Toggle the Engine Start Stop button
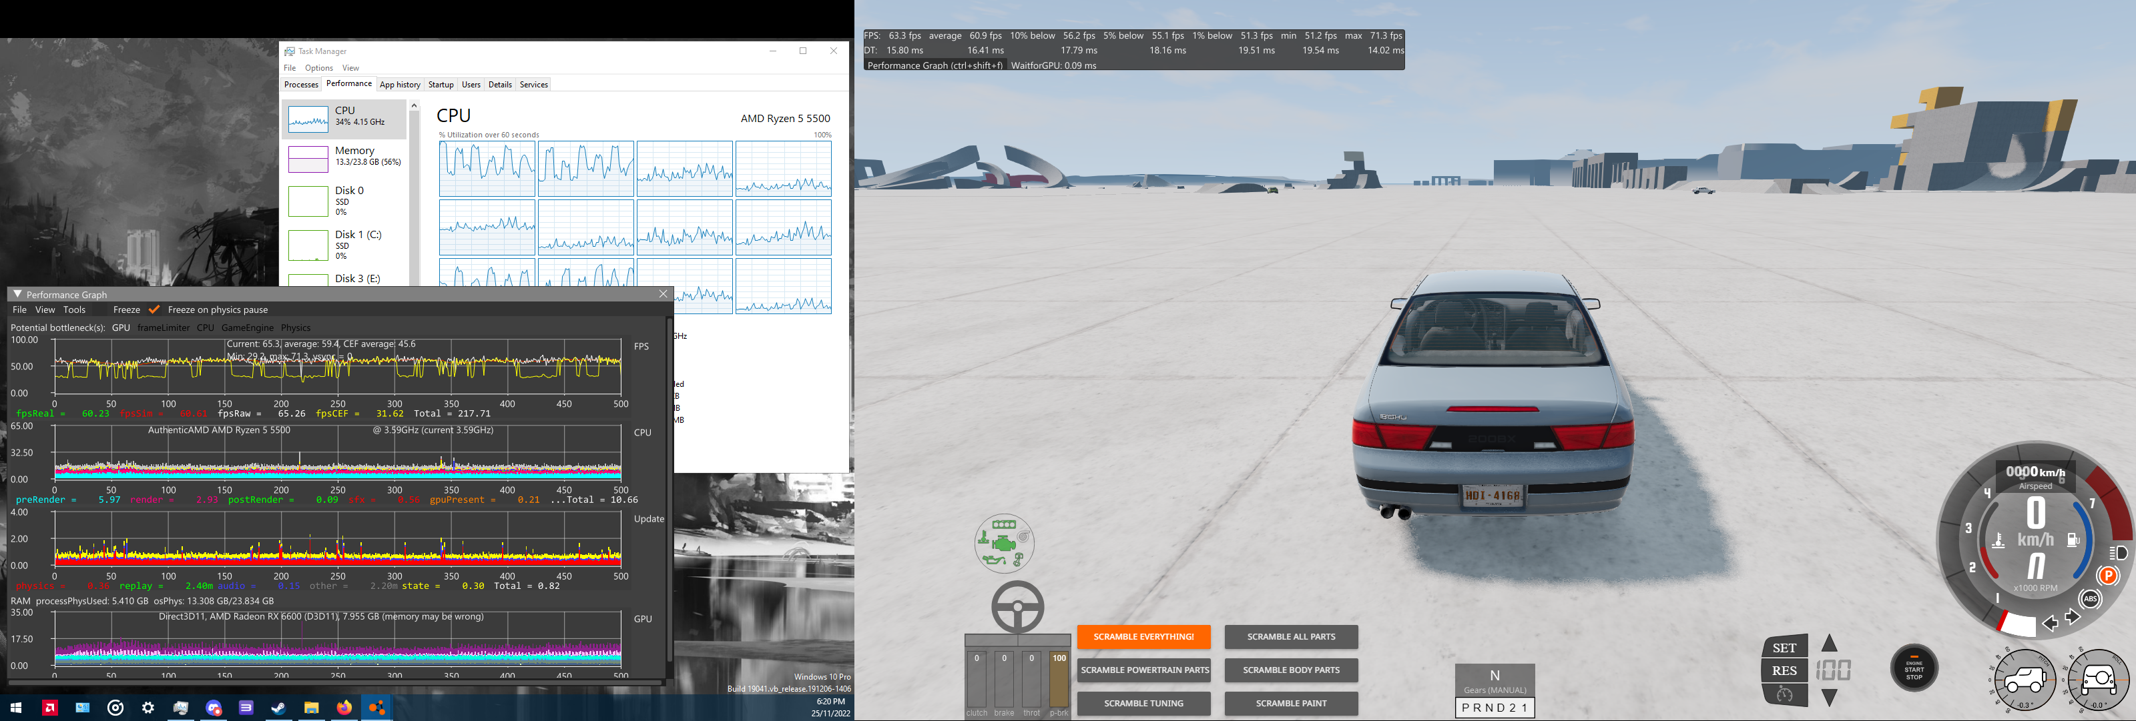This screenshot has width=2136, height=721. click(x=1914, y=667)
